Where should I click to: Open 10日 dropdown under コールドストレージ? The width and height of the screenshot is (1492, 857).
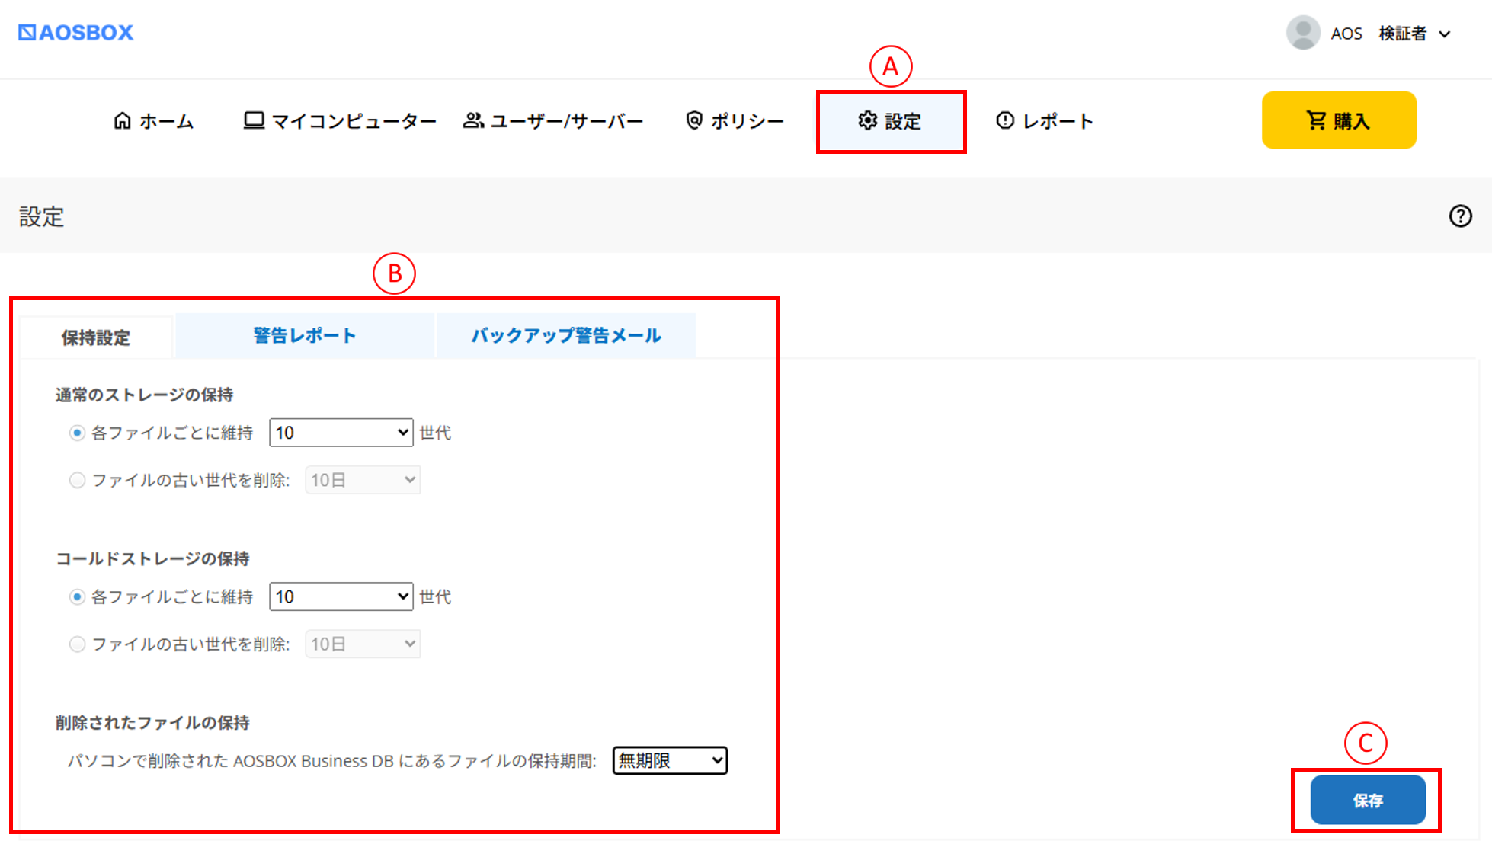[x=363, y=644]
